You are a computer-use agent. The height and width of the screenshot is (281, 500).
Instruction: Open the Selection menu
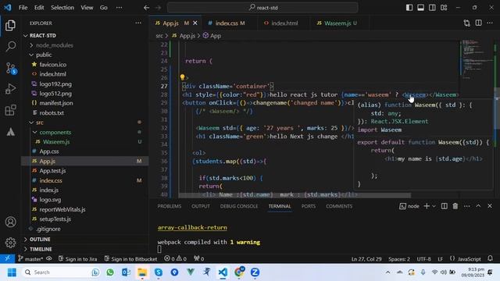[62, 7]
